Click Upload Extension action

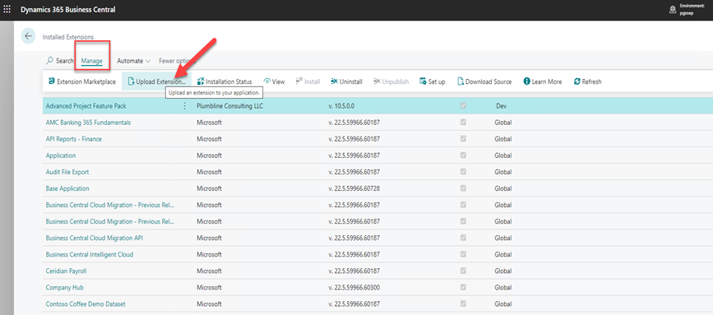157,81
